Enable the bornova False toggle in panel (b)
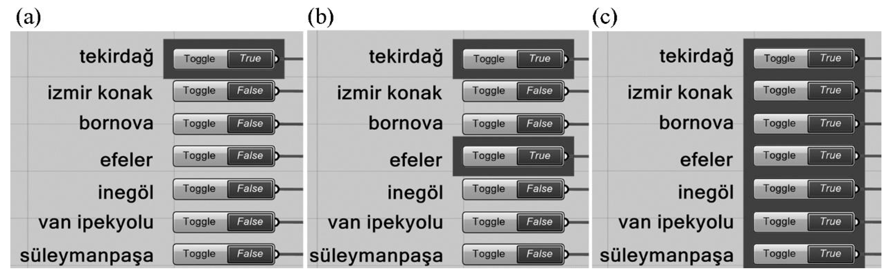The image size is (890, 275). pos(540,124)
